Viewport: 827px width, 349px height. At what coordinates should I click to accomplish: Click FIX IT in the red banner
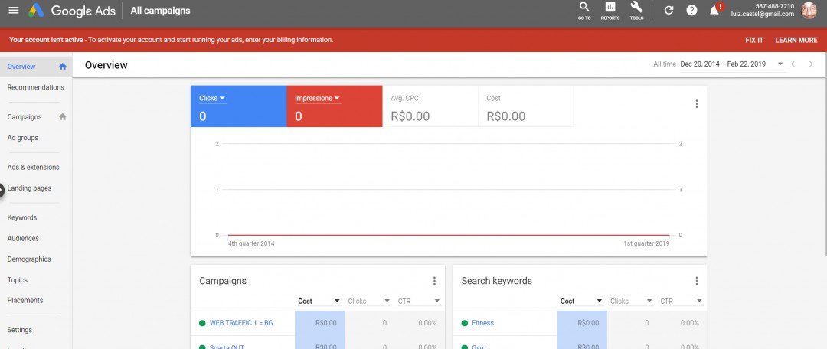pos(754,40)
